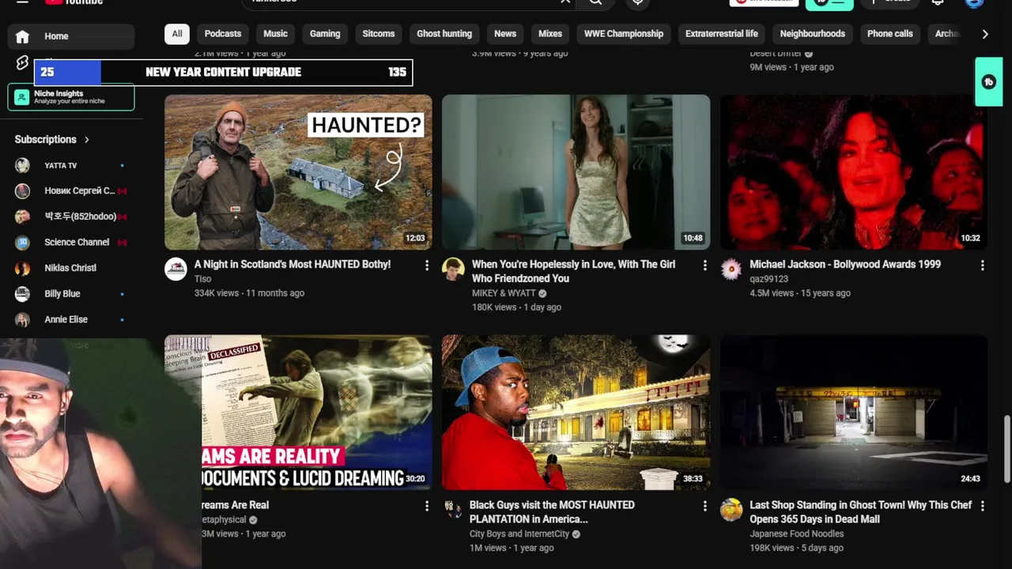Click the title Michael Jackson - Bollywood Awards 1999
The width and height of the screenshot is (1012, 569).
point(845,265)
